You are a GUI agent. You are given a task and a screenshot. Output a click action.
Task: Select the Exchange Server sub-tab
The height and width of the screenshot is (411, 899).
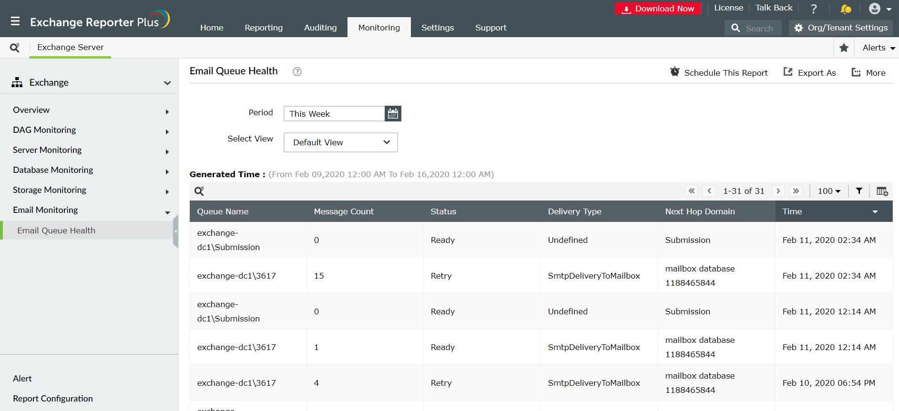point(71,48)
